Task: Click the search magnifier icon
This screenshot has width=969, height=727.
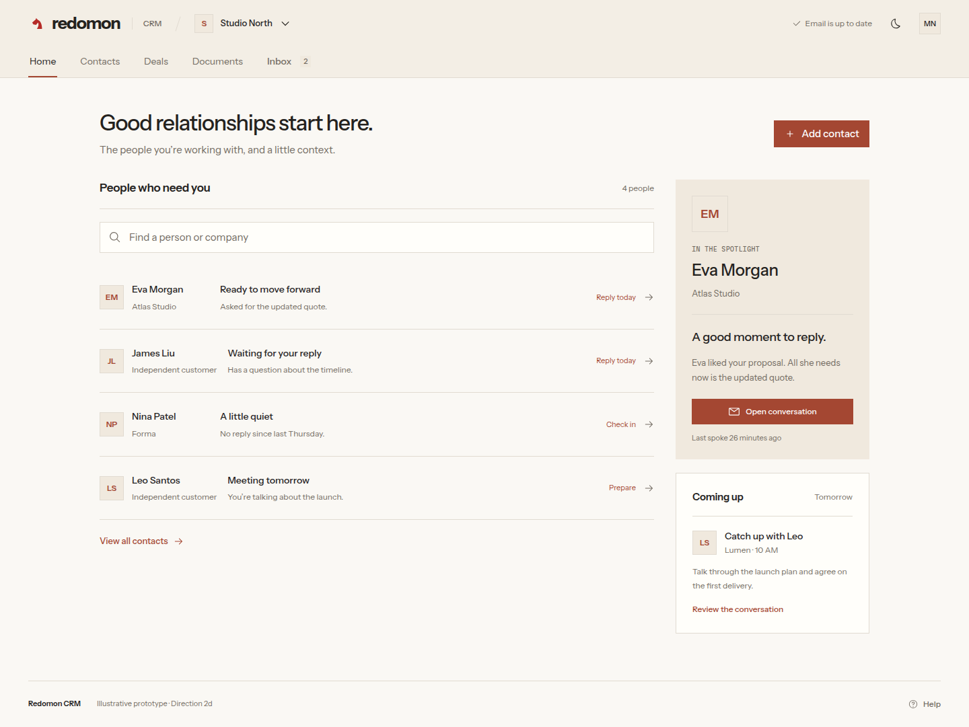Action: coord(115,237)
